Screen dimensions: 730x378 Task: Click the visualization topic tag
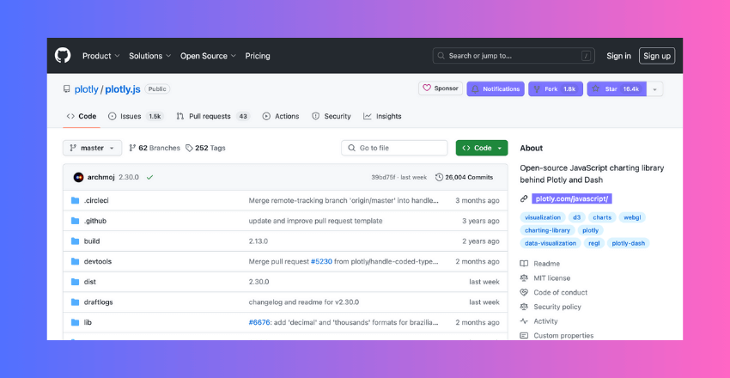point(543,217)
